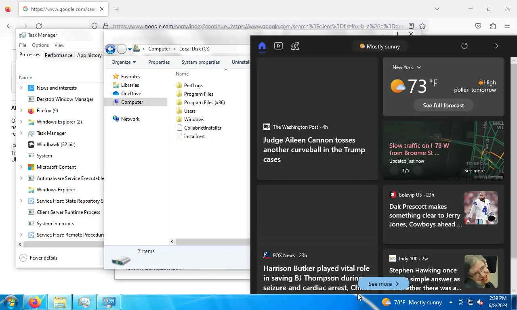Image resolution: width=517 pixels, height=310 pixels.
Task: Click the Explorer forward navigation arrow
Action: coord(122,49)
